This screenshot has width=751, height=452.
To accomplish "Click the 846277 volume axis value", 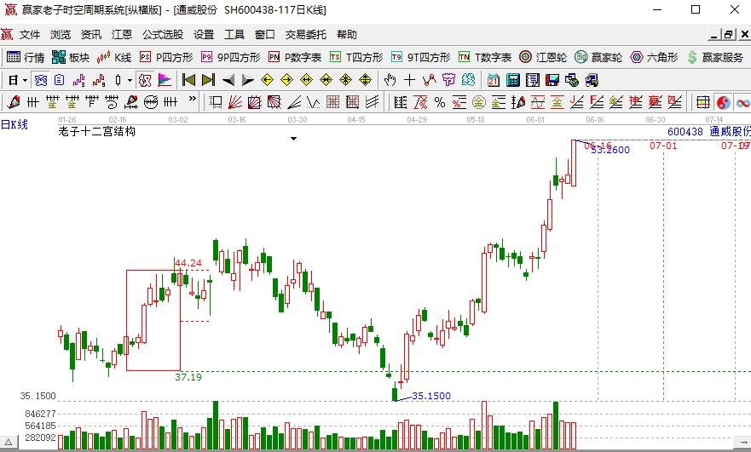I will click(41, 414).
